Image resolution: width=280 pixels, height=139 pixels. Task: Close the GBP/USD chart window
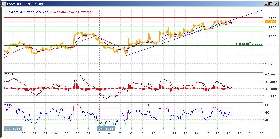(x=276, y=4)
